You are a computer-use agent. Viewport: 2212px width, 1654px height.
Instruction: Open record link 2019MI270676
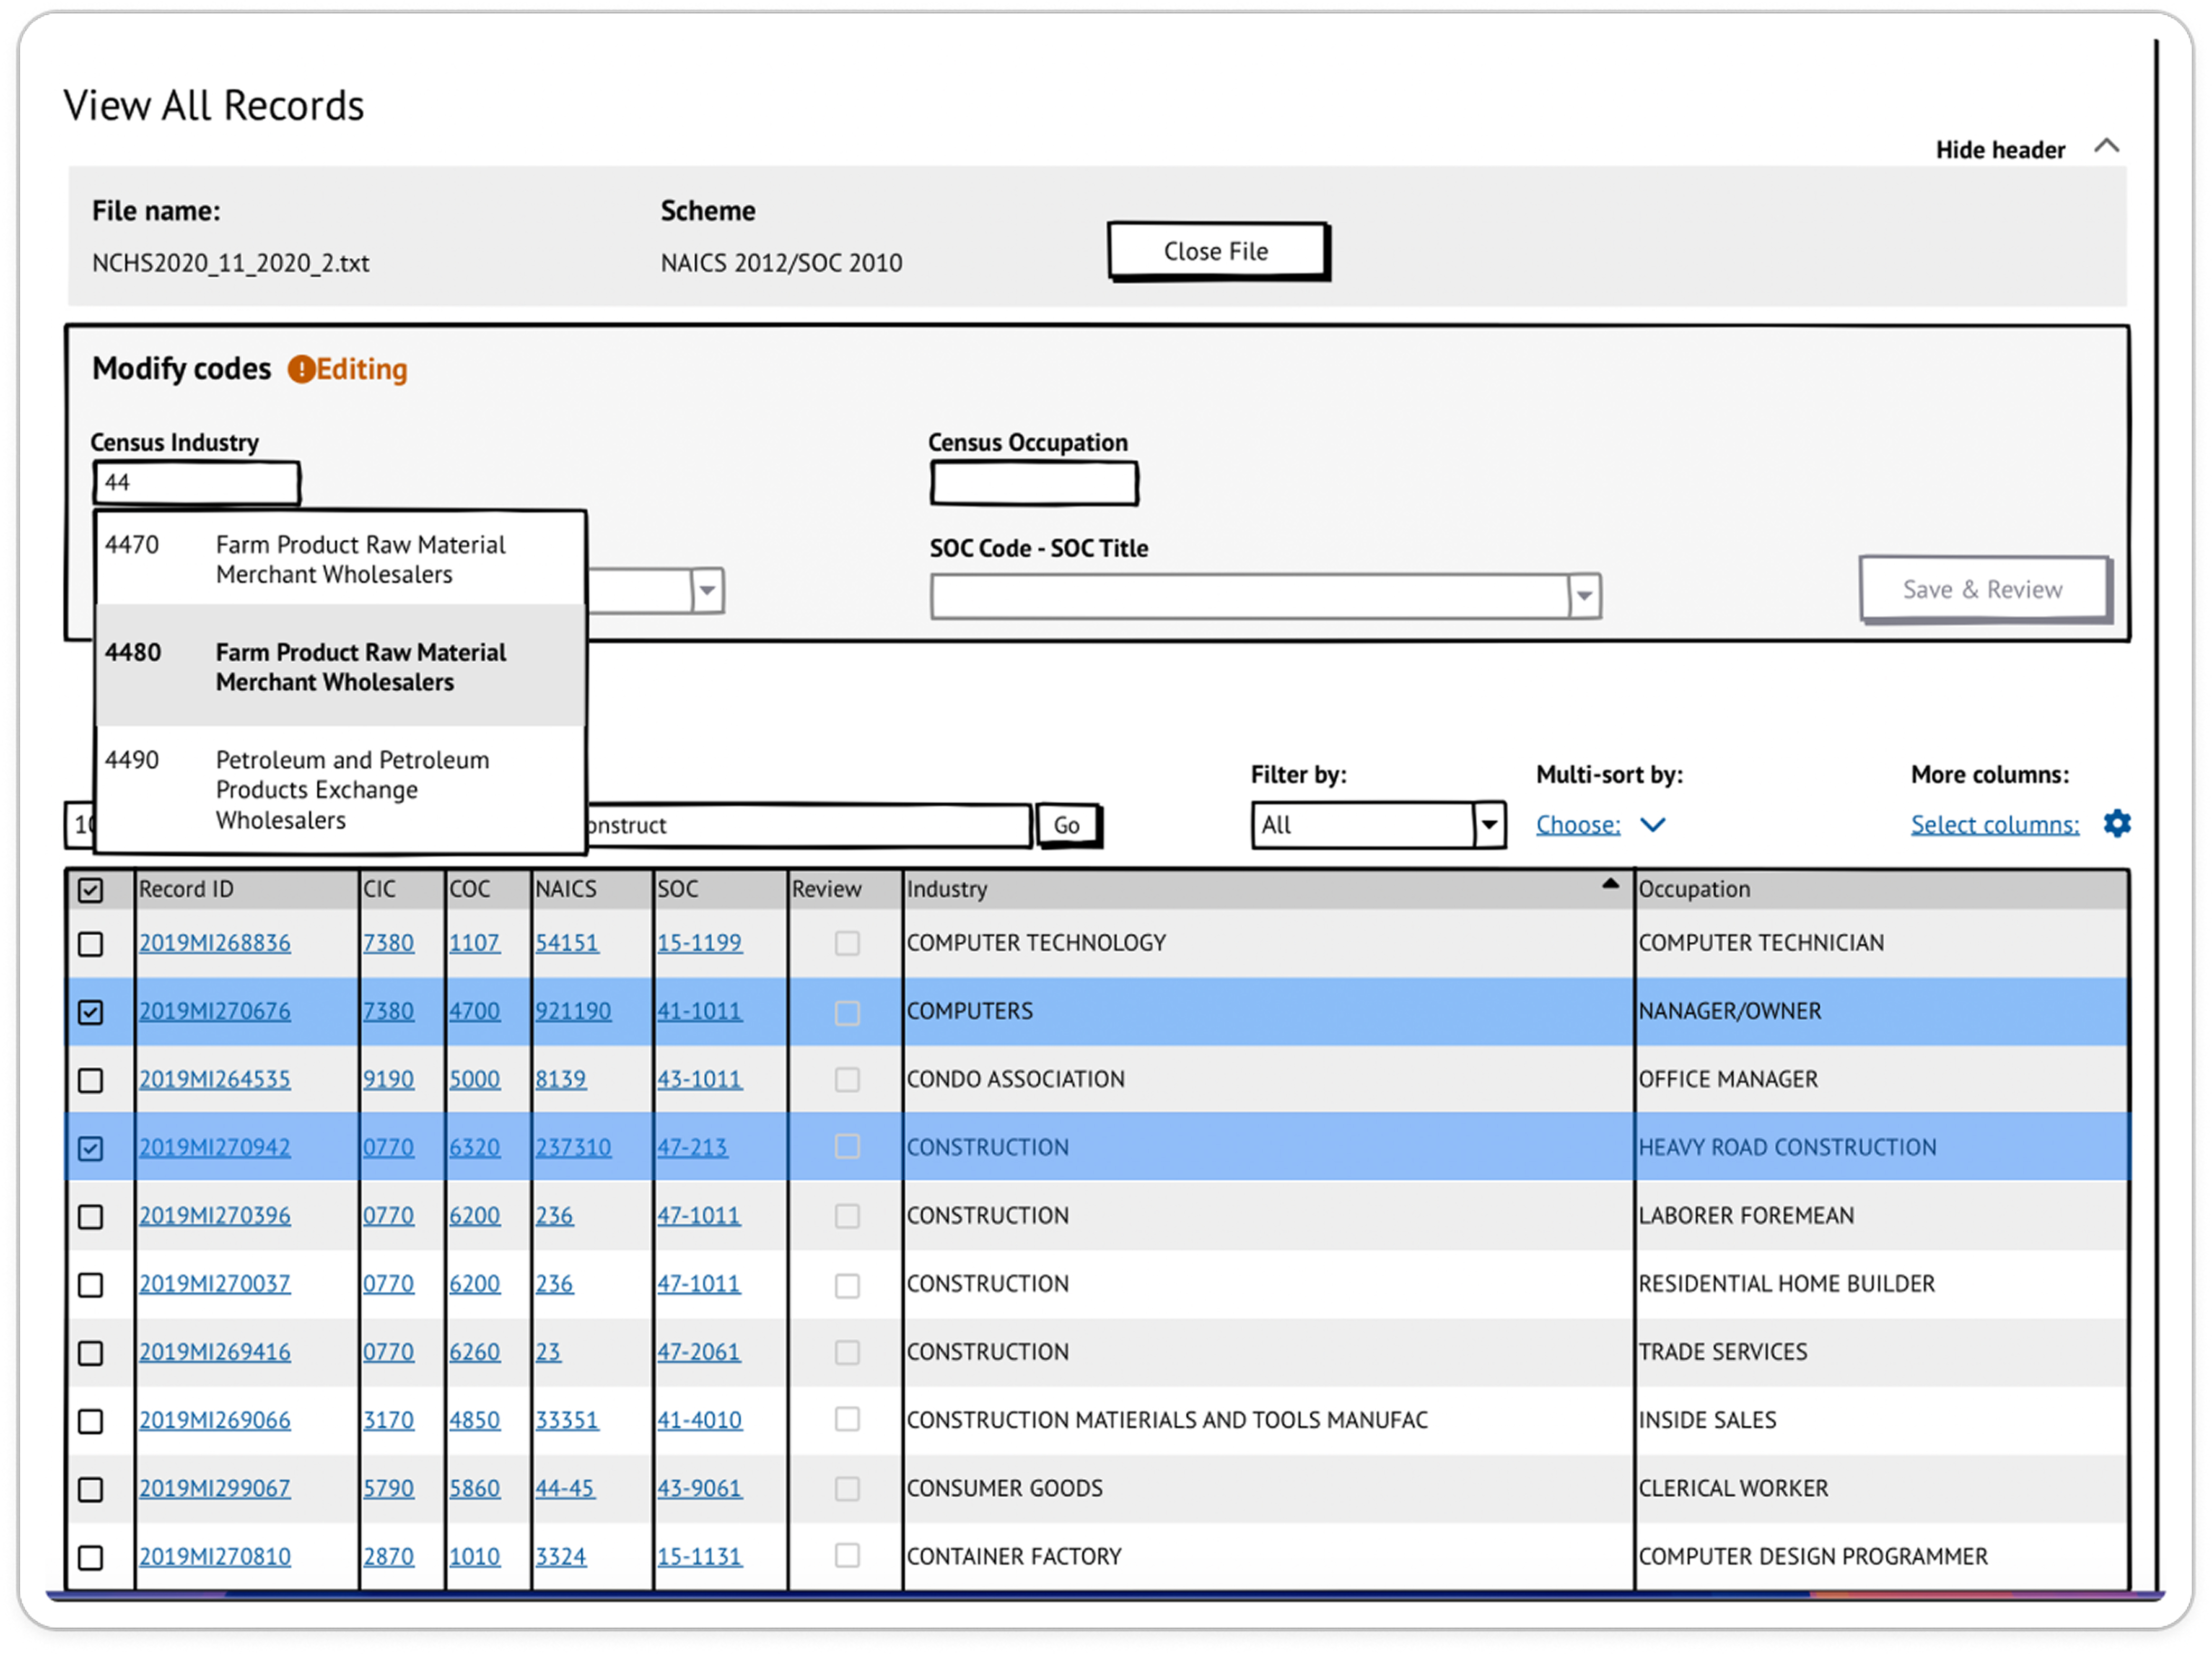[x=215, y=1012]
